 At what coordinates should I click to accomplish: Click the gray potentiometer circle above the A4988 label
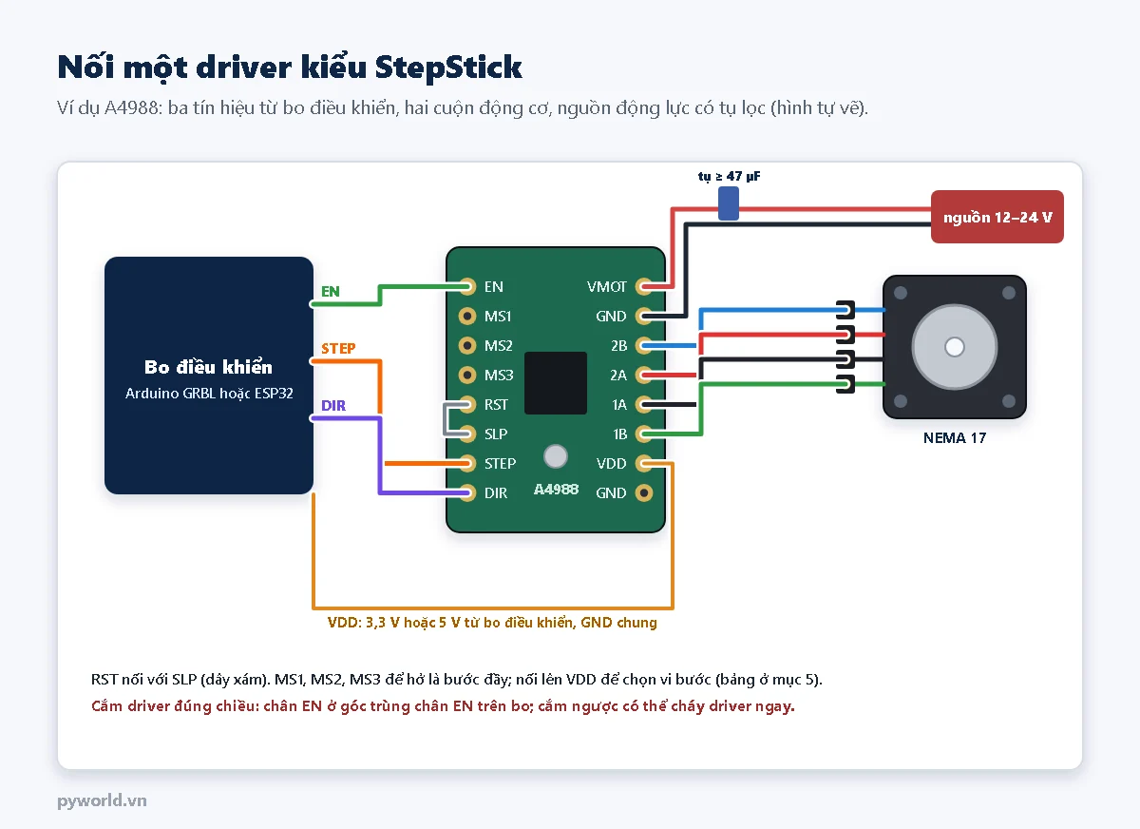[556, 456]
